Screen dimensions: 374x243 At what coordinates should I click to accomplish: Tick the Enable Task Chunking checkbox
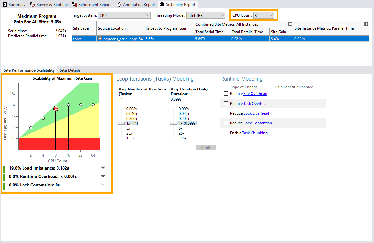point(226,133)
